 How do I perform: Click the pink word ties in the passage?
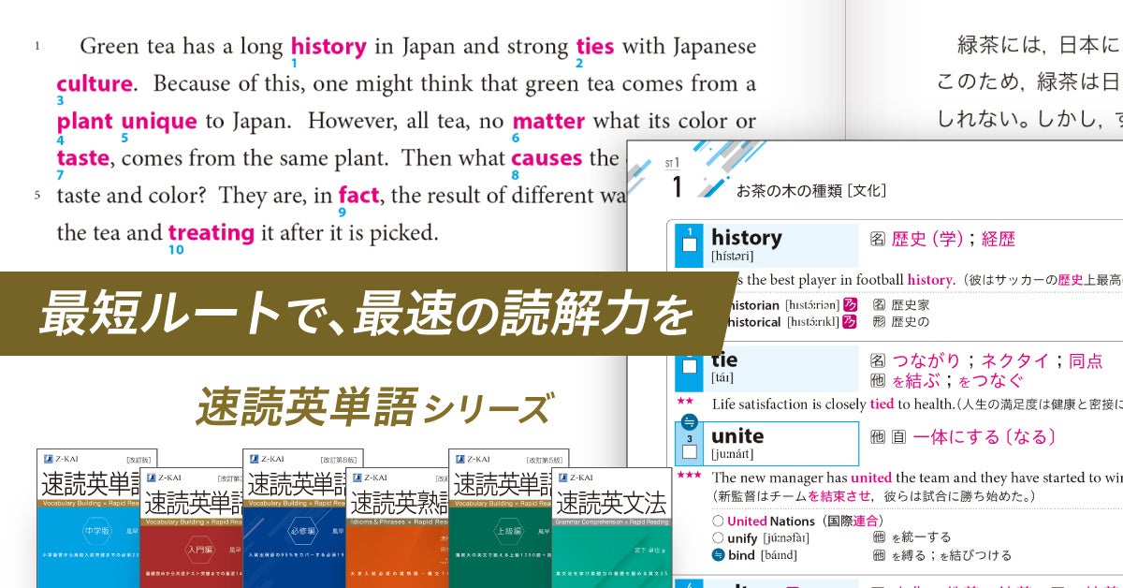pos(595,46)
